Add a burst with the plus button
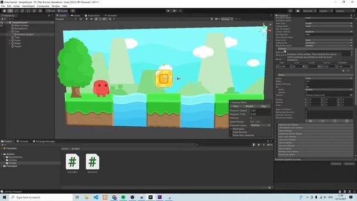Viewport: 357px width, 201px height. tap(344, 71)
